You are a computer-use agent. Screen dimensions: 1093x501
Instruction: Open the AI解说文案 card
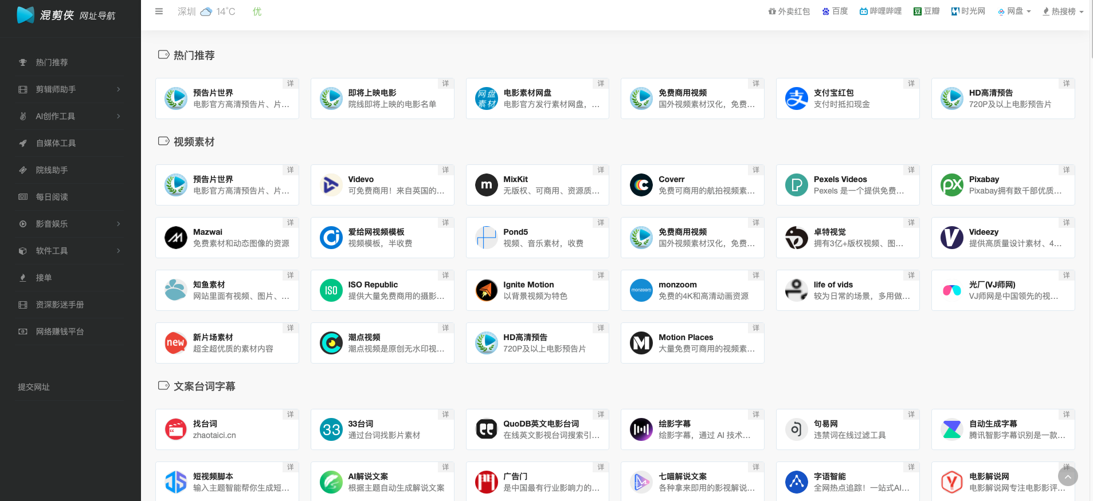(382, 482)
